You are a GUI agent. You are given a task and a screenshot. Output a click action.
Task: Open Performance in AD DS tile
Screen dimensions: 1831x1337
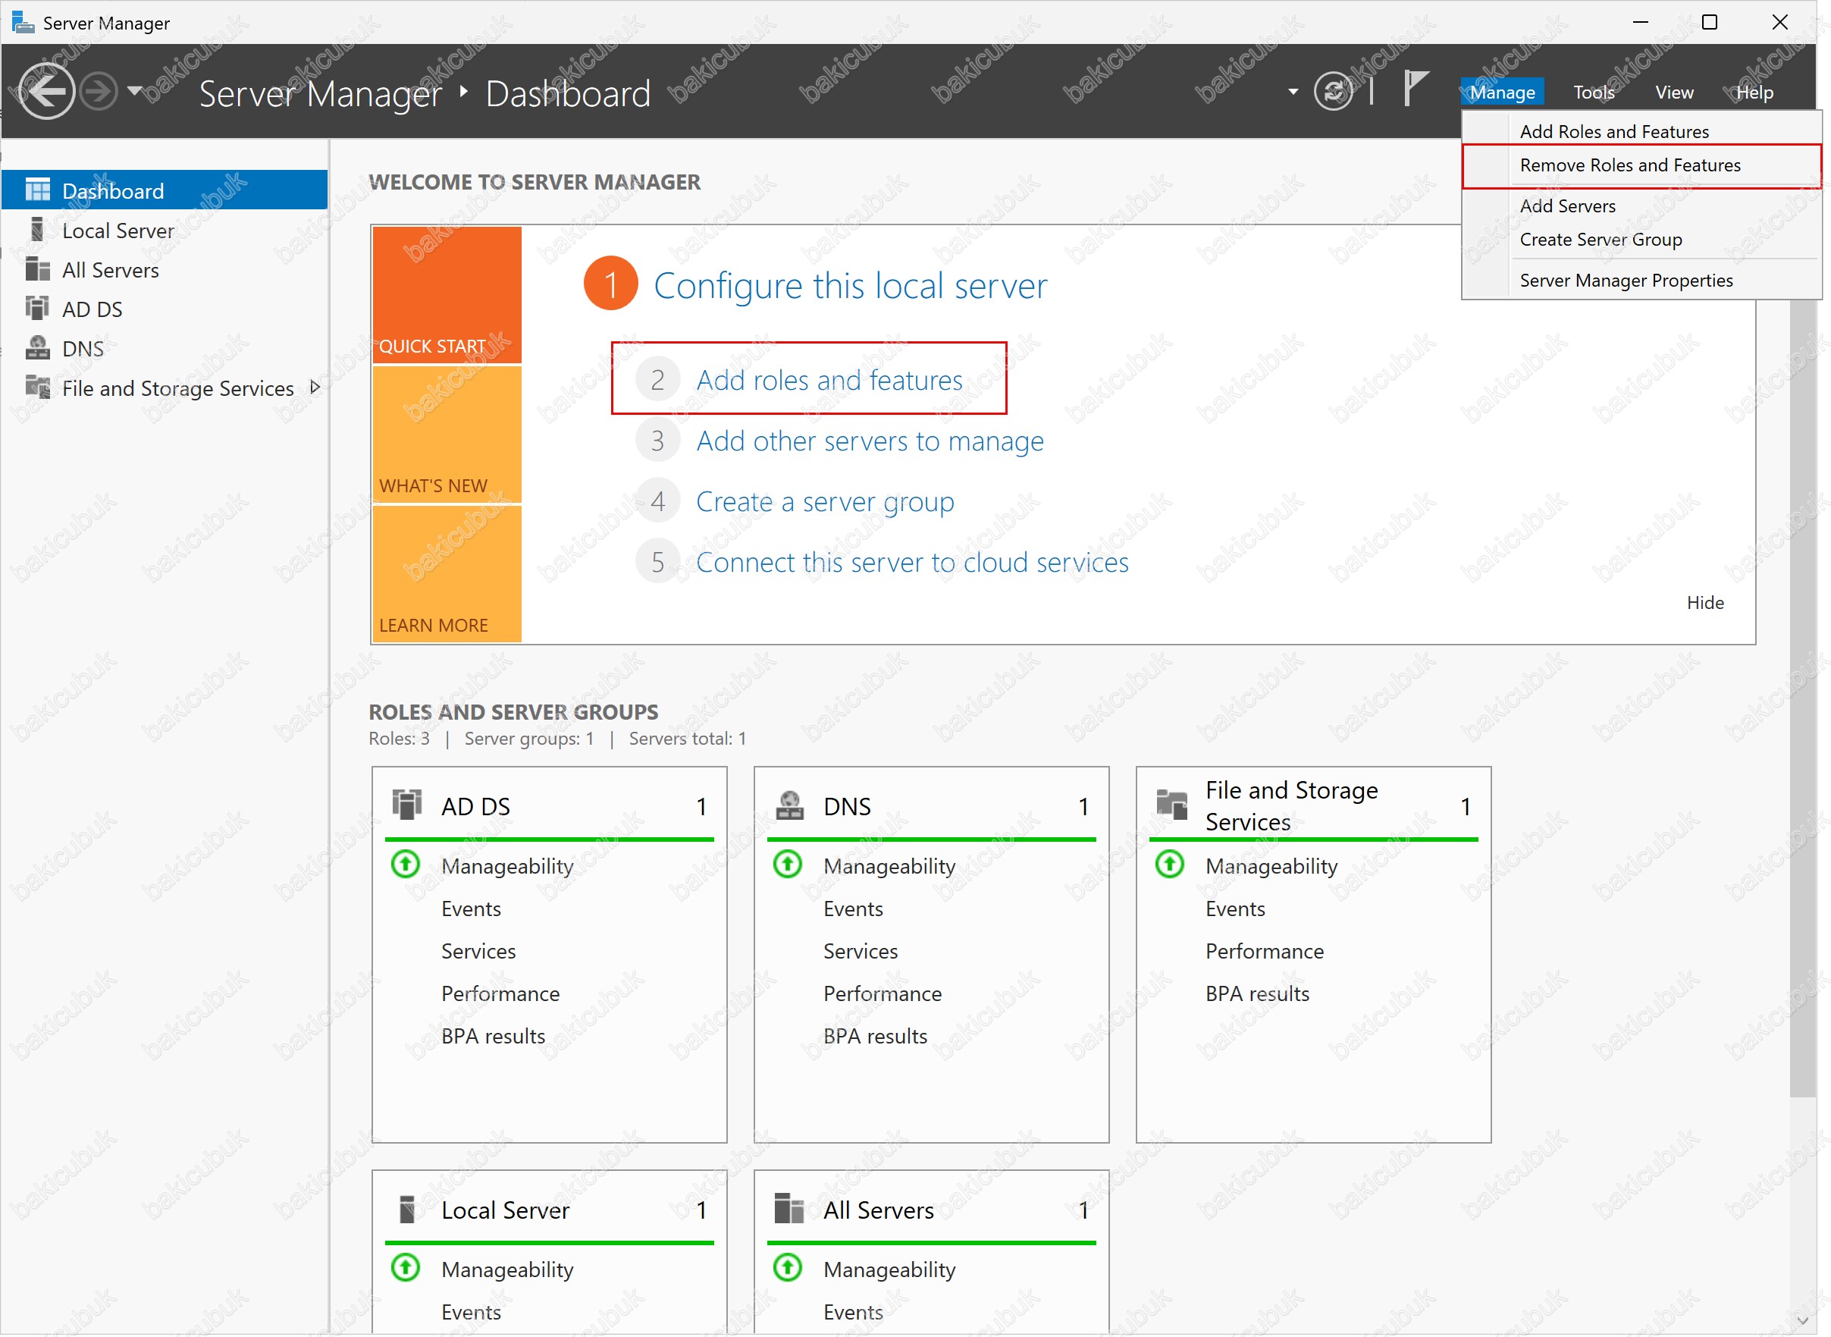tap(500, 994)
